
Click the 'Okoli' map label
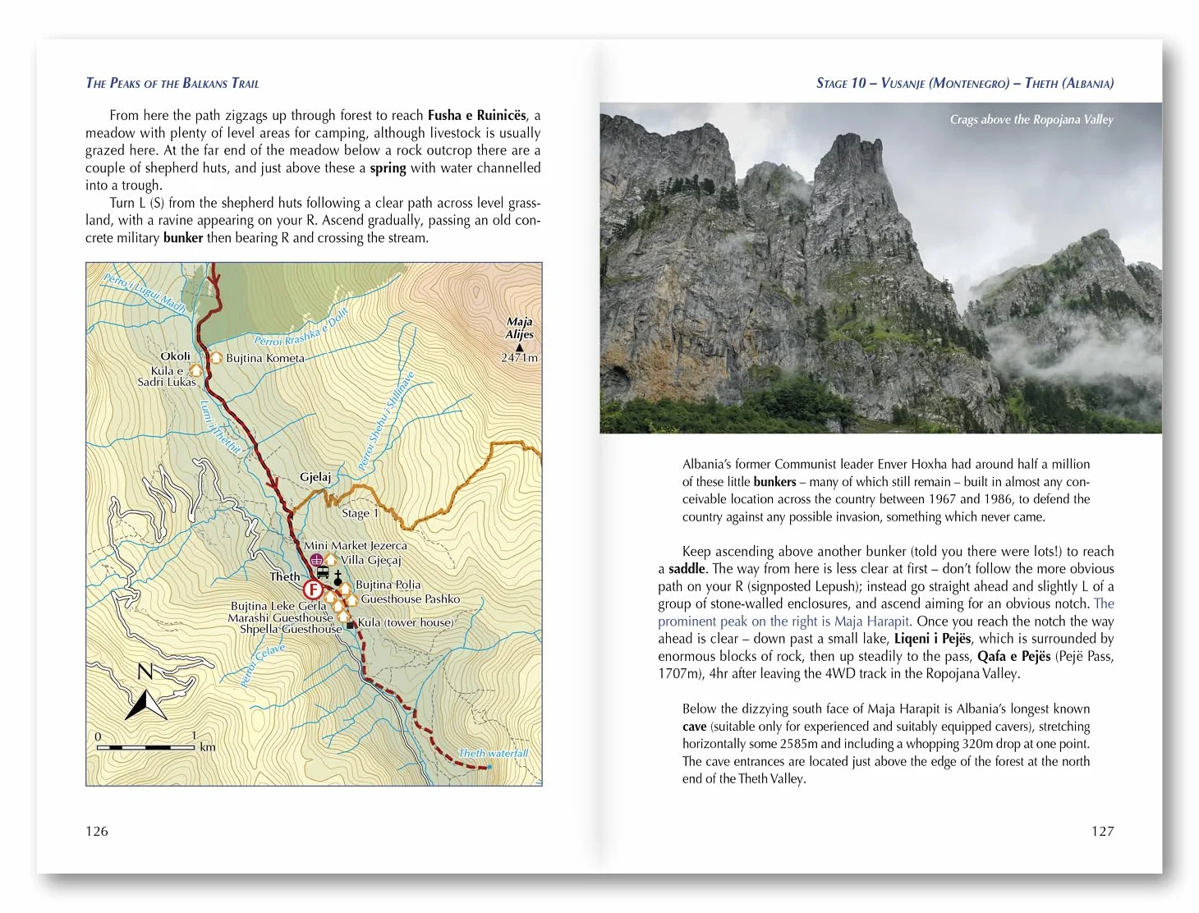pos(175,356)
